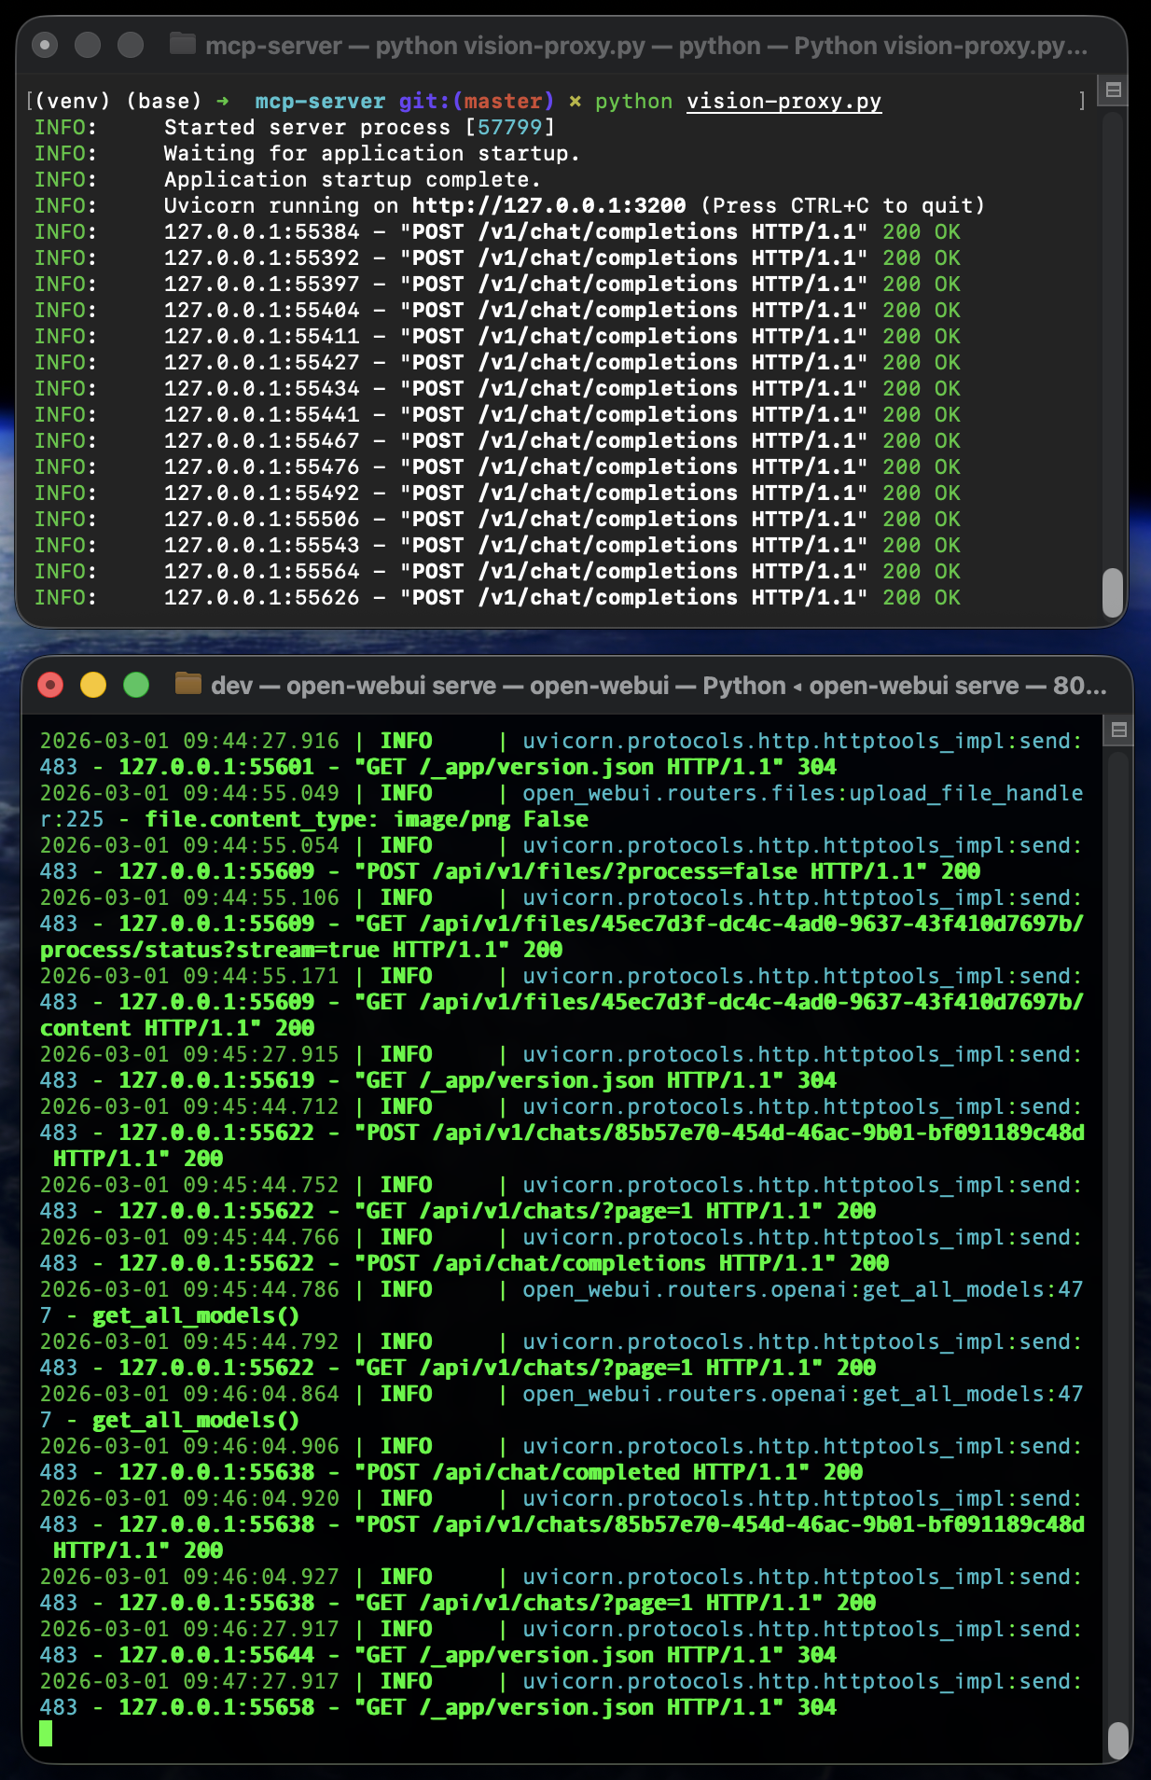Screen dimensions: 1151x1780
Task: Click the timestamp 2026-03-01 09:45:27.915
Action: pos(189,1054)
